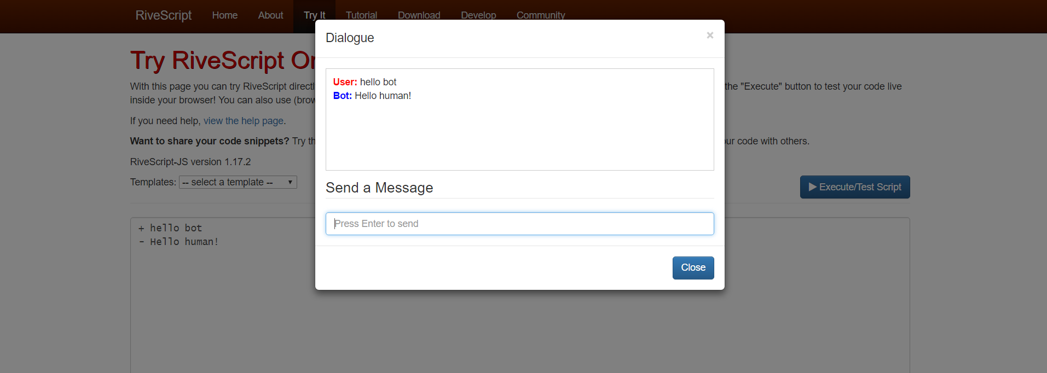Screen dimensions: 1047x373
Task: Follow the 'view the help page' link
Action: (244, 121)
